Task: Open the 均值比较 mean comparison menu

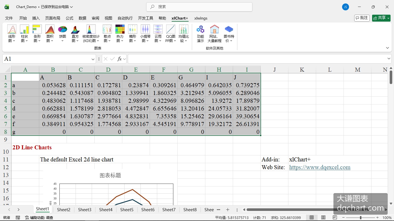Action: coord(184,34)
